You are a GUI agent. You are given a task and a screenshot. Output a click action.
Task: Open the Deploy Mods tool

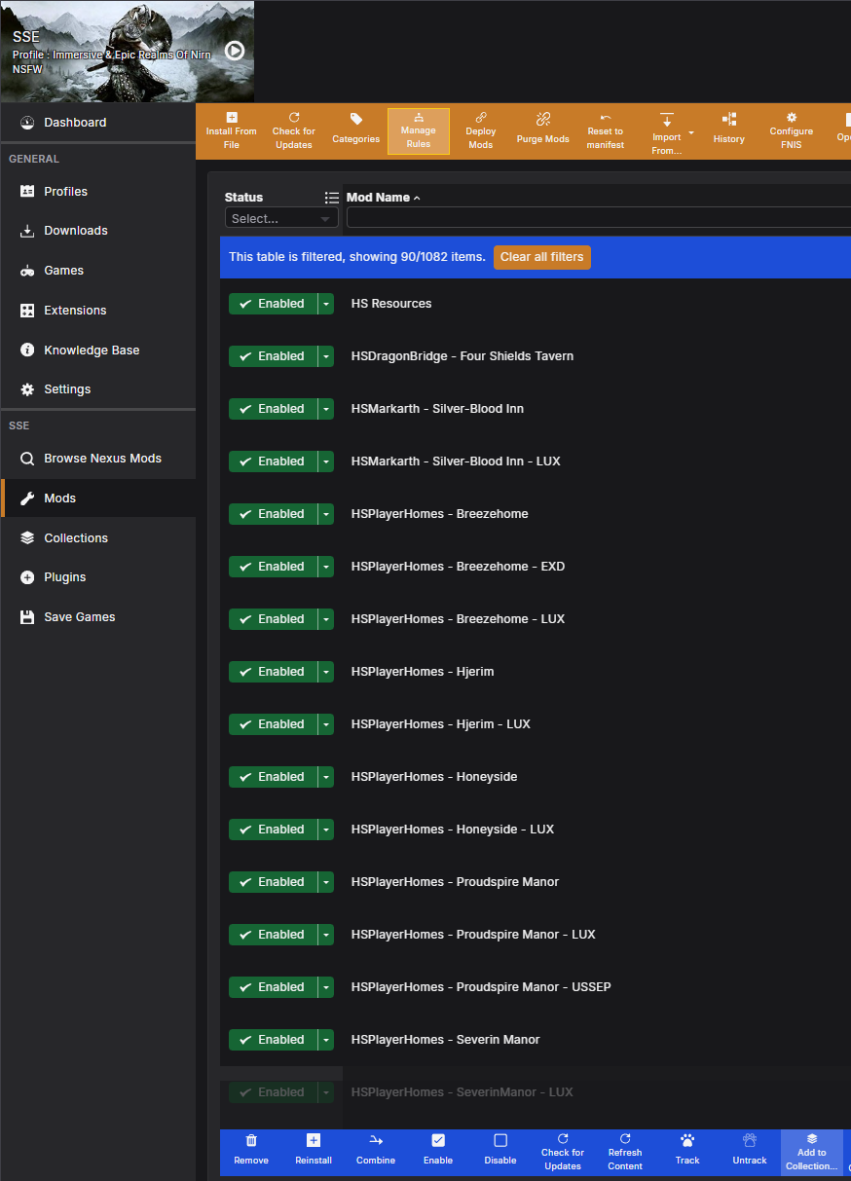click(x=480, y=130)
